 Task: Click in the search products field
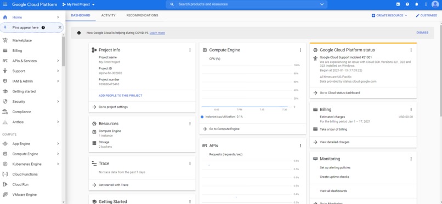(247, 4)
